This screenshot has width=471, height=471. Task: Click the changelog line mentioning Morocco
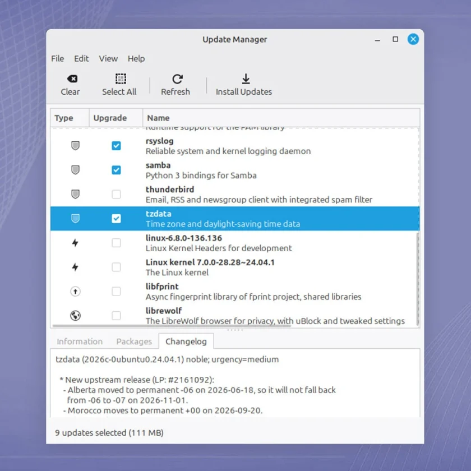pyautogui.click(x=163, y=410)
